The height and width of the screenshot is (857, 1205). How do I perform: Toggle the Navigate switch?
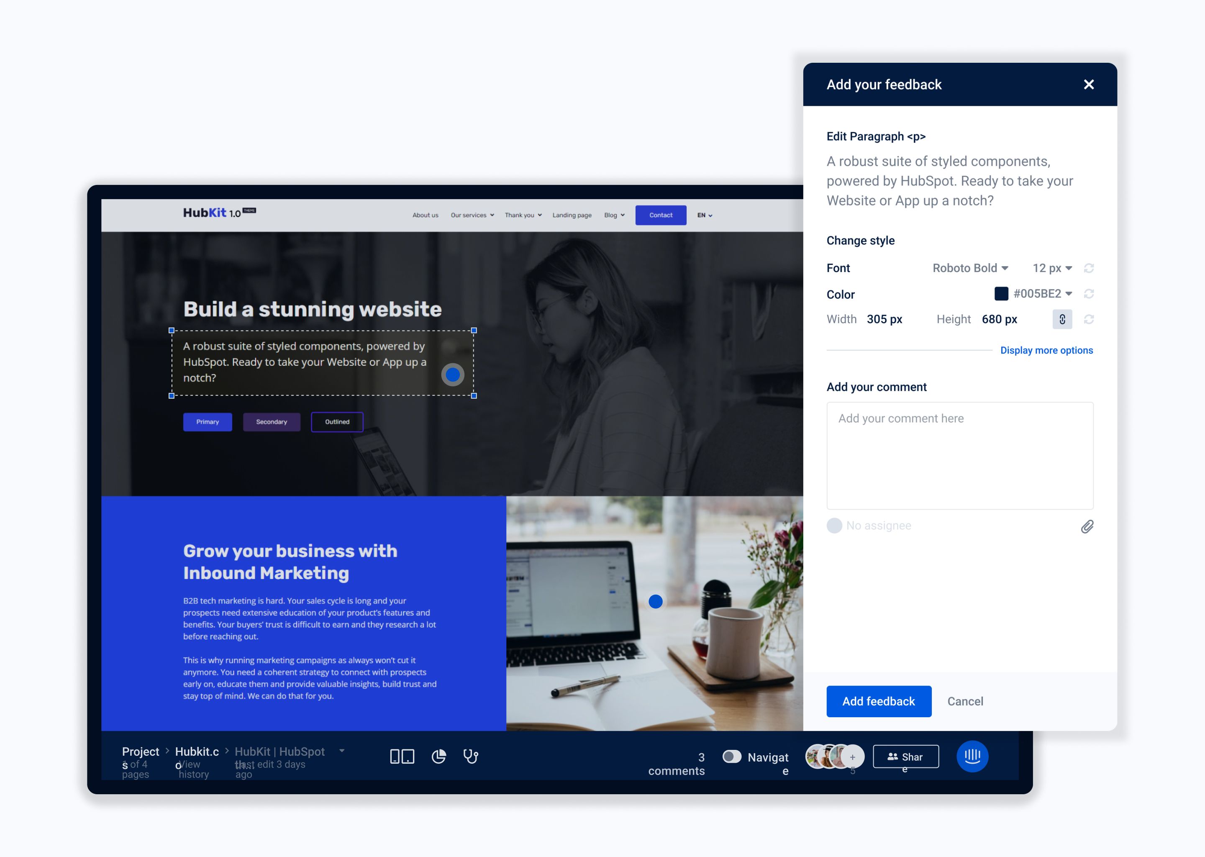[x=731, y=756]
